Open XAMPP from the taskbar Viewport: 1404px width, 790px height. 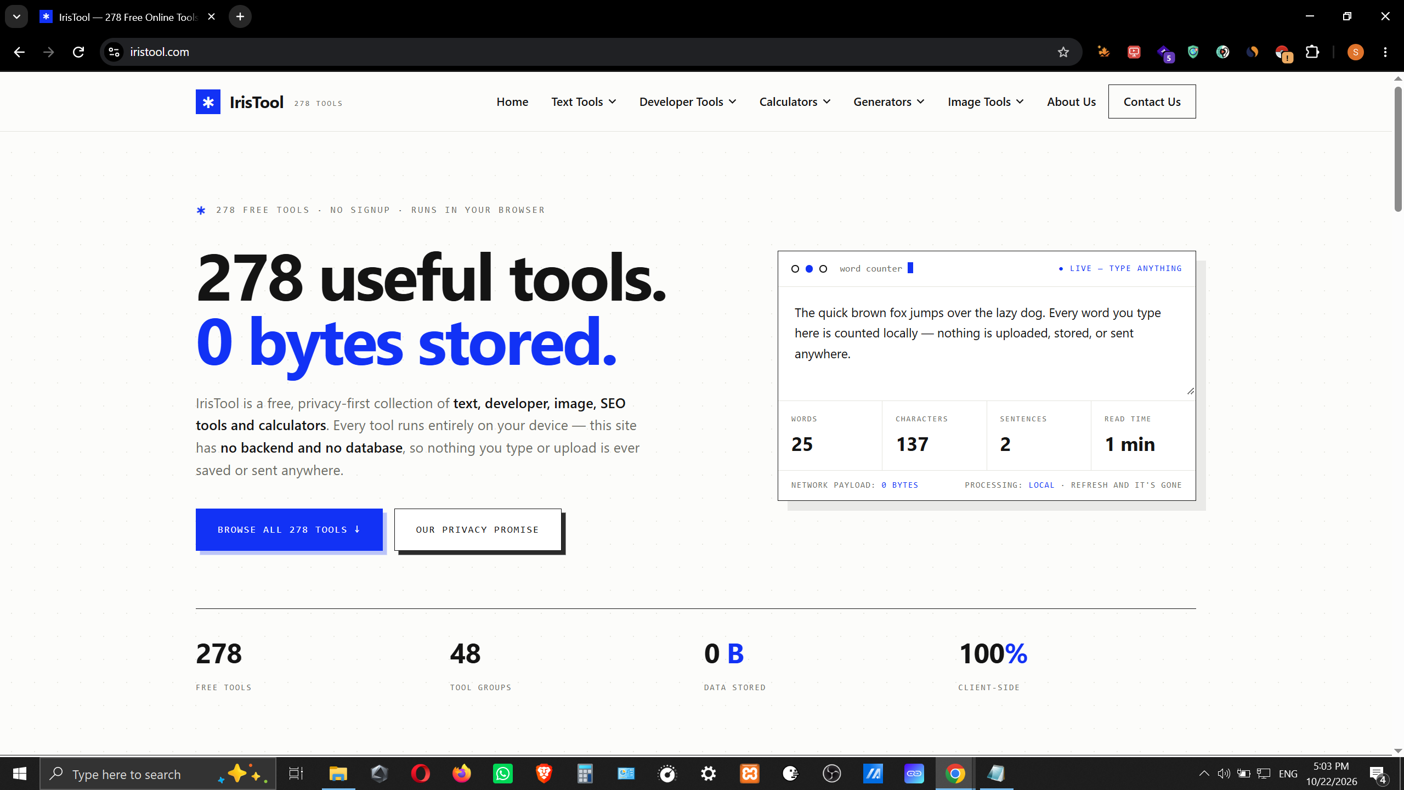750,774
